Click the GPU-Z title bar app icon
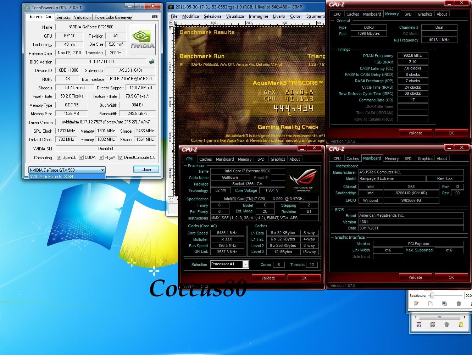 point(27,7)
